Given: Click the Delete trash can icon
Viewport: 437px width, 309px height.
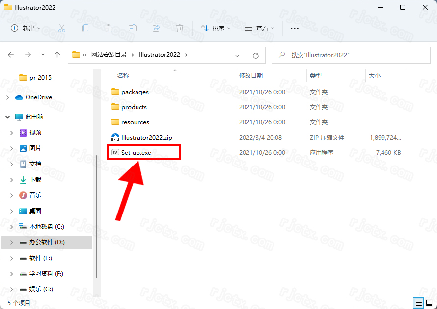Looking at the screenshot, I should pyautogui.click(x=180, y=28).
